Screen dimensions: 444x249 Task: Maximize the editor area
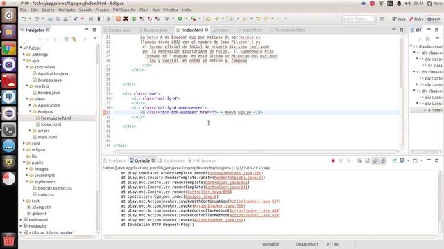(x=402, y=30)
